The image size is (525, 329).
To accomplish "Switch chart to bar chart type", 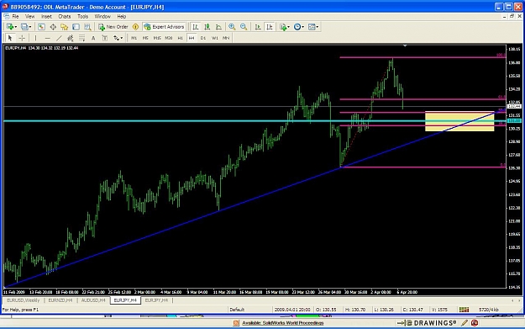I will [196, 27].
